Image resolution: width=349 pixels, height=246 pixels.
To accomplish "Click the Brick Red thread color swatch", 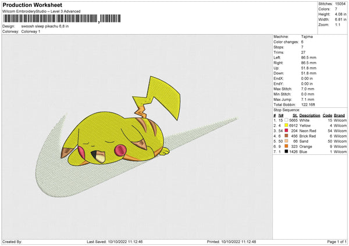I will pyautogui.click(x=286, y=136).
